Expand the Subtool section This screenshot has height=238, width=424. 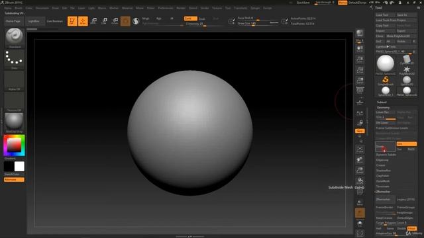click(382, 102)
